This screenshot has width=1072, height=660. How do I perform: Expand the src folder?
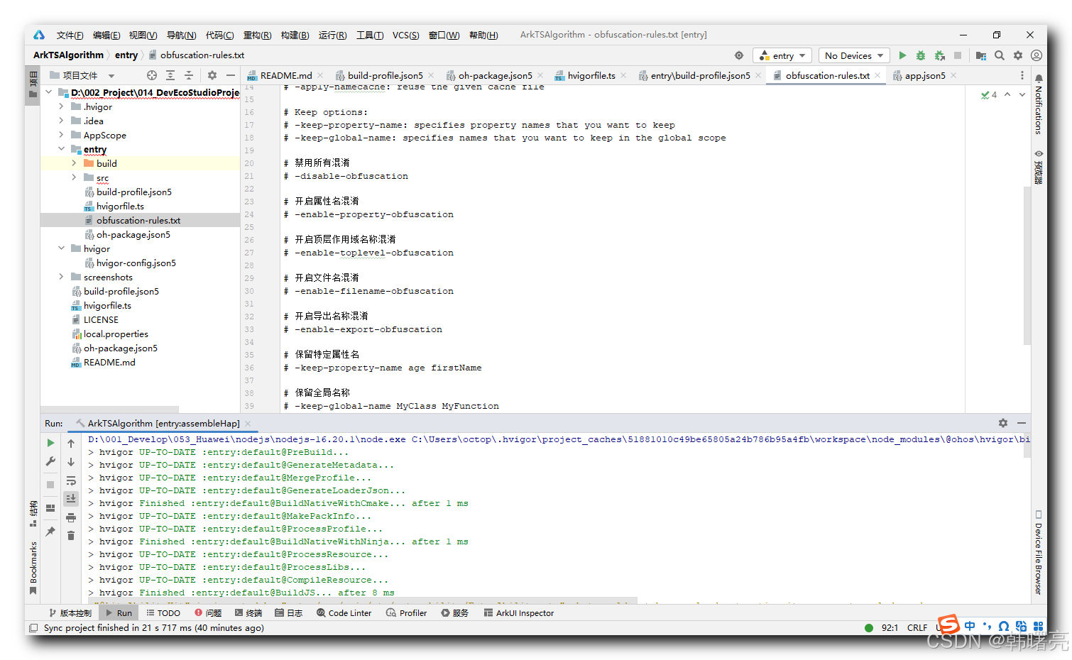tap(74, 177)
